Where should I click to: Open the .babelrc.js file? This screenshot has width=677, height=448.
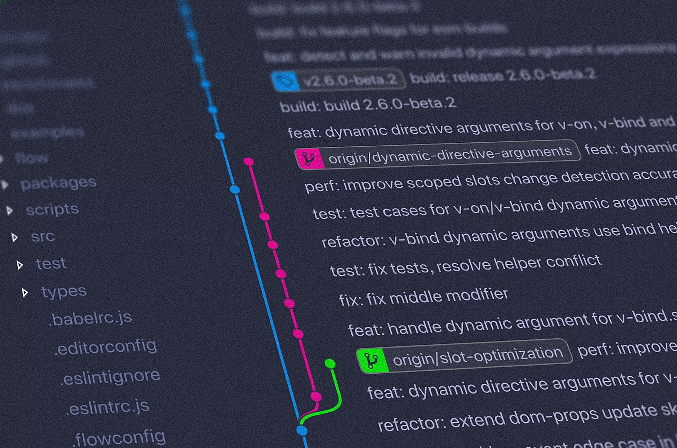point(90,318)
